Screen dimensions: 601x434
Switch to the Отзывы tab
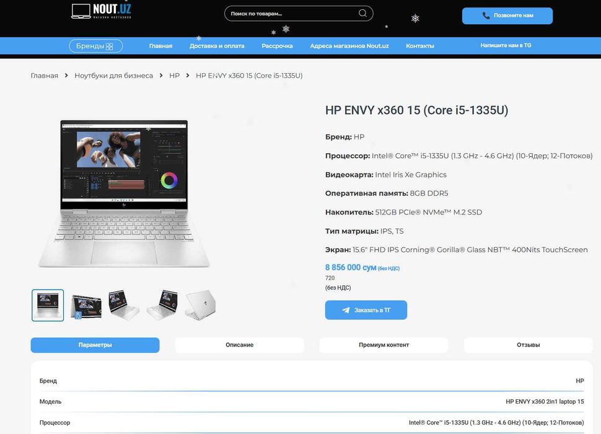528,345
